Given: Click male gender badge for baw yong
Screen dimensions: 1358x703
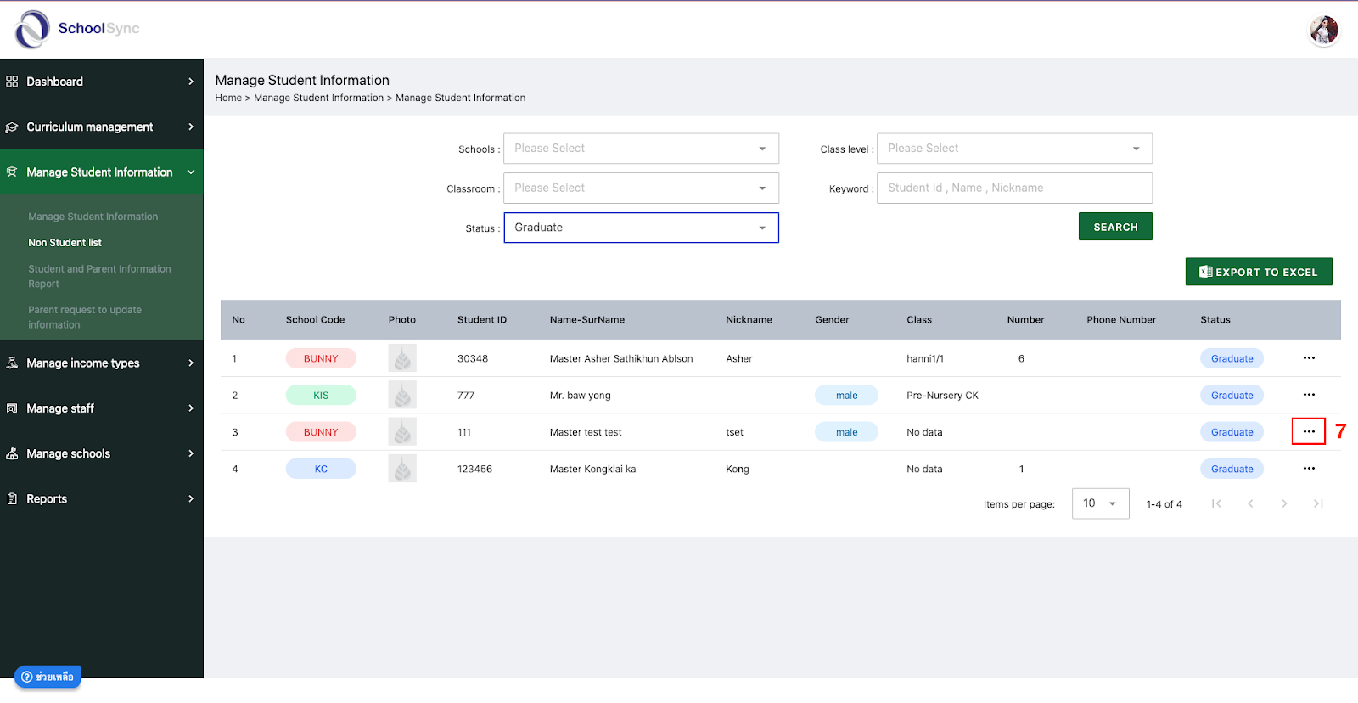Looking at the screenshot, I should (x=846, y=395).
